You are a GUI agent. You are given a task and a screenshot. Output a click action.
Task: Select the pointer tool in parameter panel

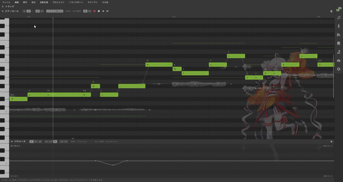pyautogui.click(x=31, y=142)
